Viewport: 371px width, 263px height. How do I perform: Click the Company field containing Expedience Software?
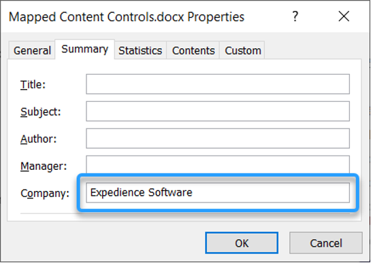218,192
